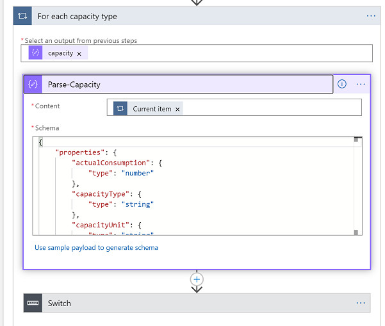Viewport: 385px width, 326px height.
Task: Expand the Switch action card
Action: (x=192, y=303)
